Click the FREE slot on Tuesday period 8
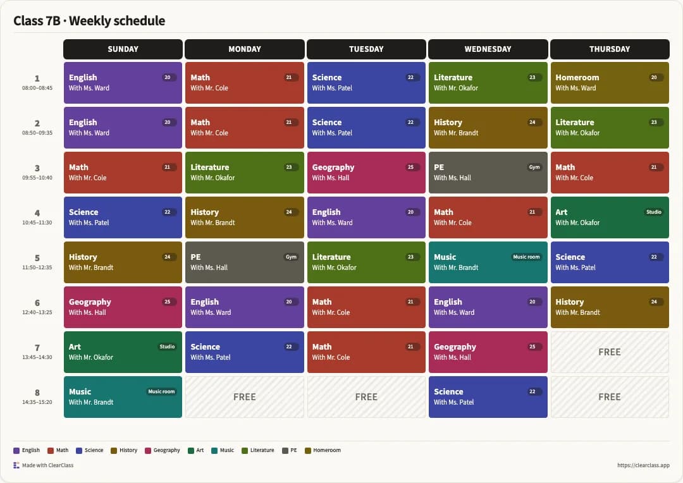 coord(366,397)
